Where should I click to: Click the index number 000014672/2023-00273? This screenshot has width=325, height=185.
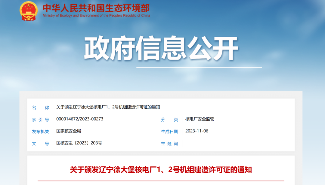[x=80, y=119]
